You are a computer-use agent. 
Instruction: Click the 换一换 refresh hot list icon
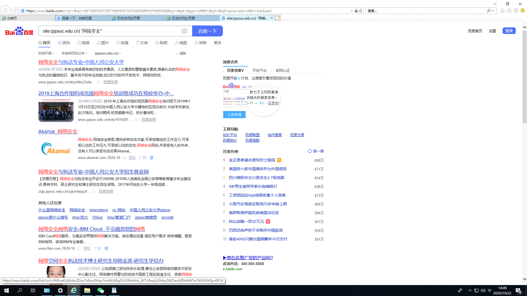point(310,151)
